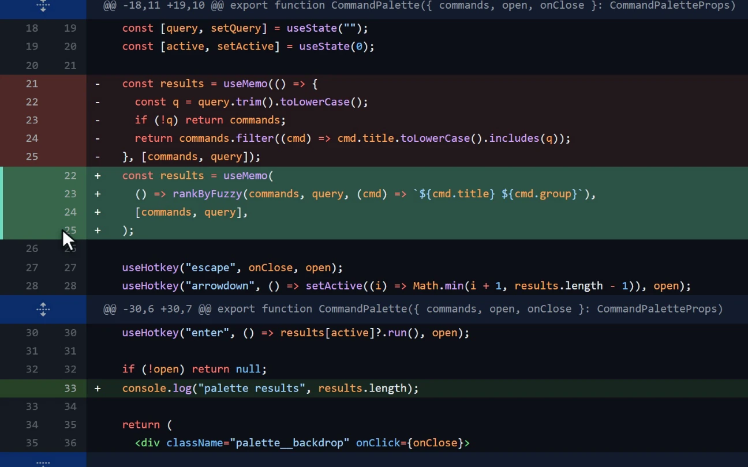
Task: Click new line number 20 beside the setActive line
Action: (70, 47)
